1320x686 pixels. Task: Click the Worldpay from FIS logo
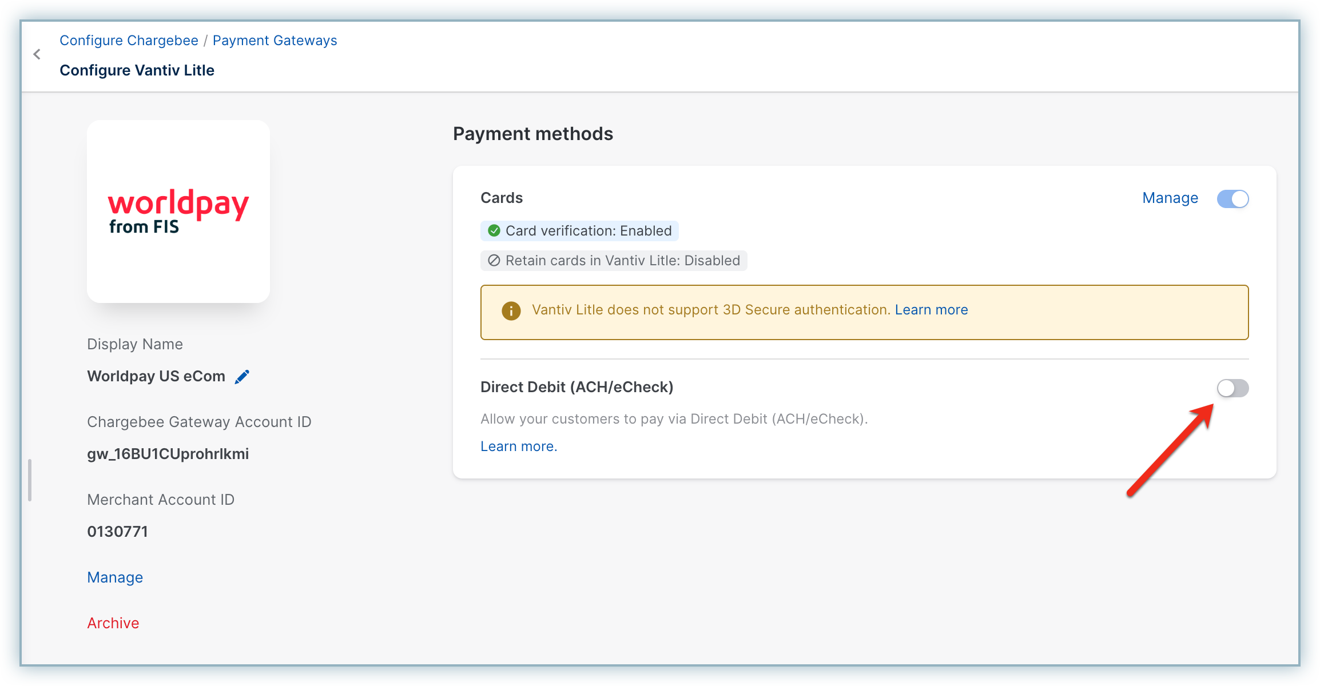tap(178, 212)
